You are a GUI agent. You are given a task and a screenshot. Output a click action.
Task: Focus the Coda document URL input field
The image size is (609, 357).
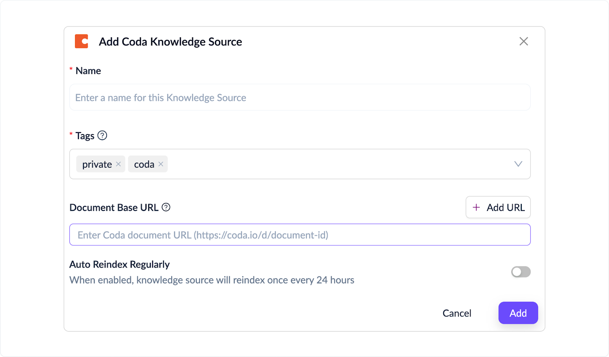[x=300, y=235]
